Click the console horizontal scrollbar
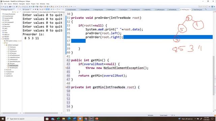Screen dimensions: 216x121 tap(41, 113)
